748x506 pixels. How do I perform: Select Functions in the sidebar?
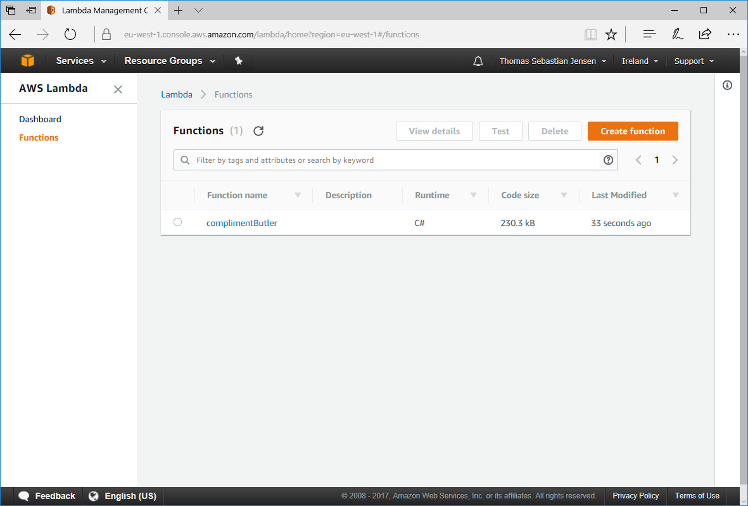click(x=39, y=137)
